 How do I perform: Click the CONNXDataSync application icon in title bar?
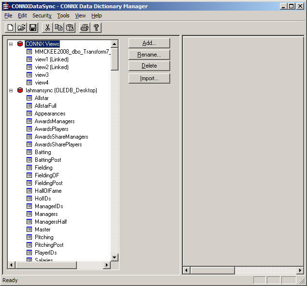tap(6, 6)
